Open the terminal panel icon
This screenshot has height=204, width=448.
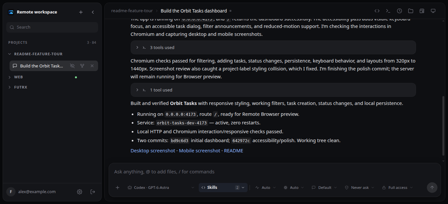(388, 11)
